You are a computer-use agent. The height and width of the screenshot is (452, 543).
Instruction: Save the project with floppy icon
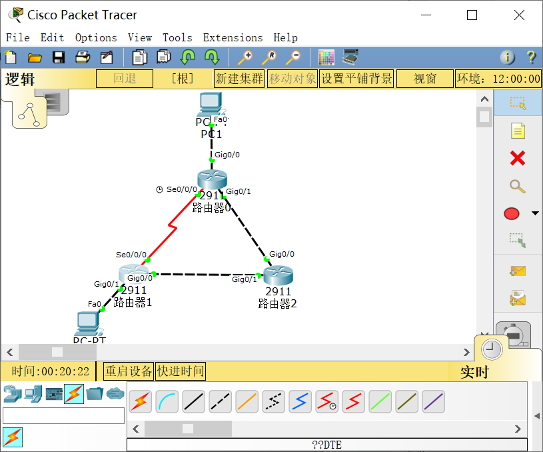(x=59, y=57)
